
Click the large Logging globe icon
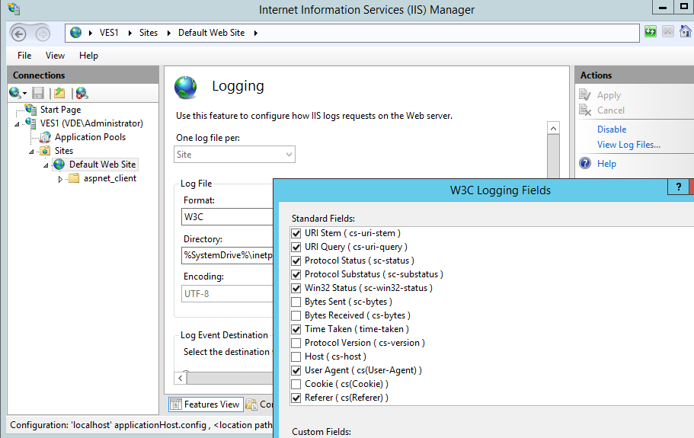click(x=185, y=87)
